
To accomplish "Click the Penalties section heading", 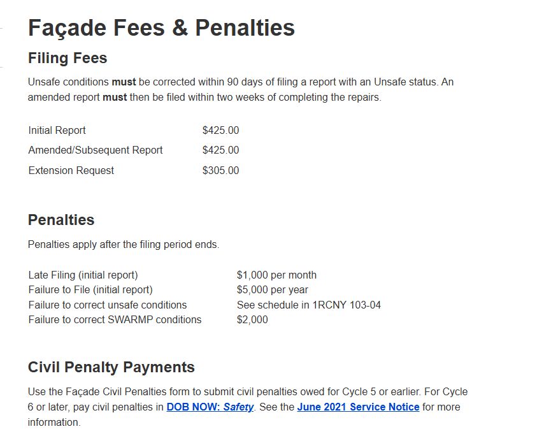I will click(61, 220).
